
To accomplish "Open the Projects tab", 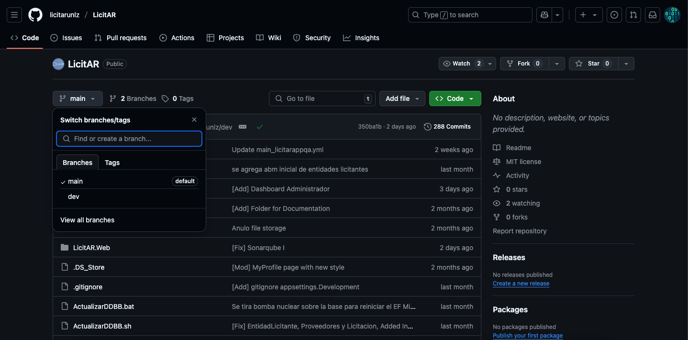I will point(225,38).
